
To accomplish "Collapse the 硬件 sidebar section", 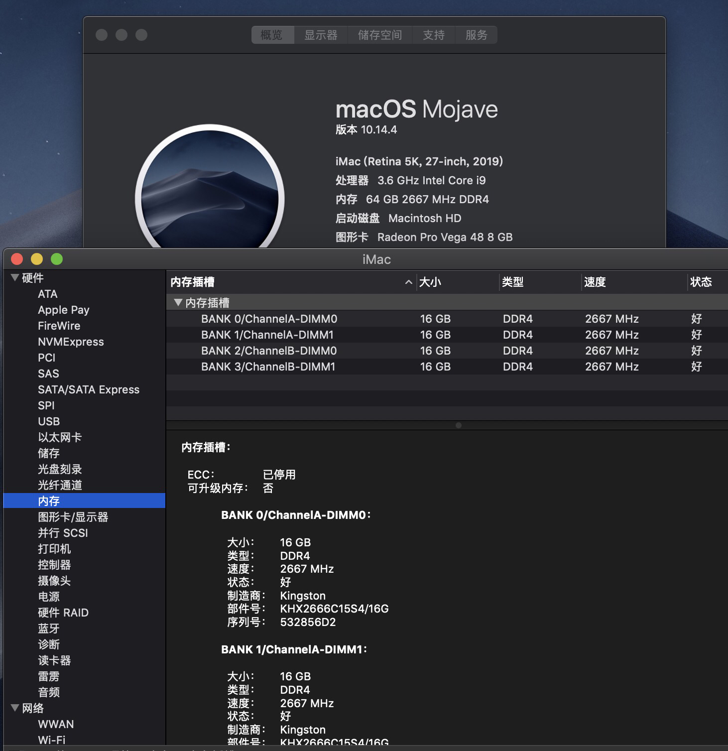I will click(15, 277).
